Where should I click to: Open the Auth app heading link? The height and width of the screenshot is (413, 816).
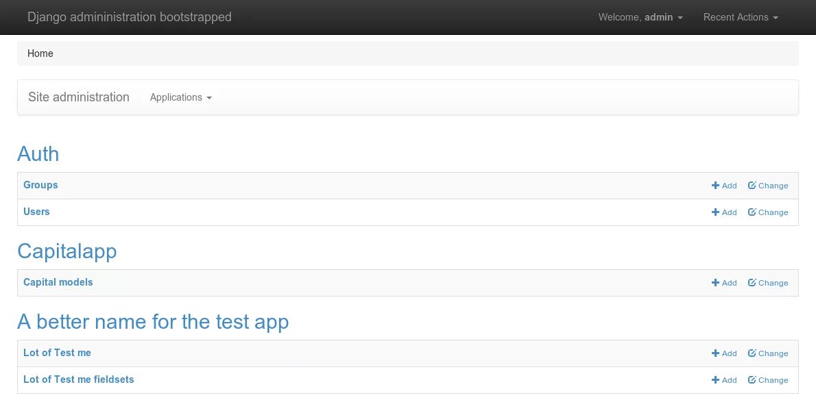(x=38, y=154)
